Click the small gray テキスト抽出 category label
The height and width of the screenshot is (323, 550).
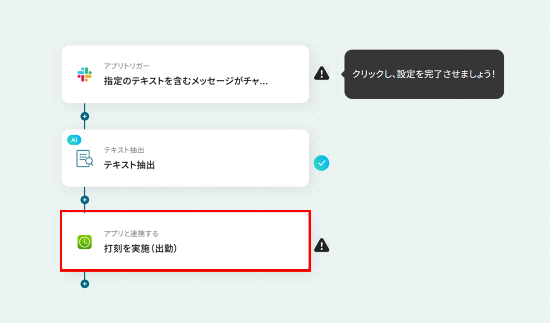[x=124, y=150]
